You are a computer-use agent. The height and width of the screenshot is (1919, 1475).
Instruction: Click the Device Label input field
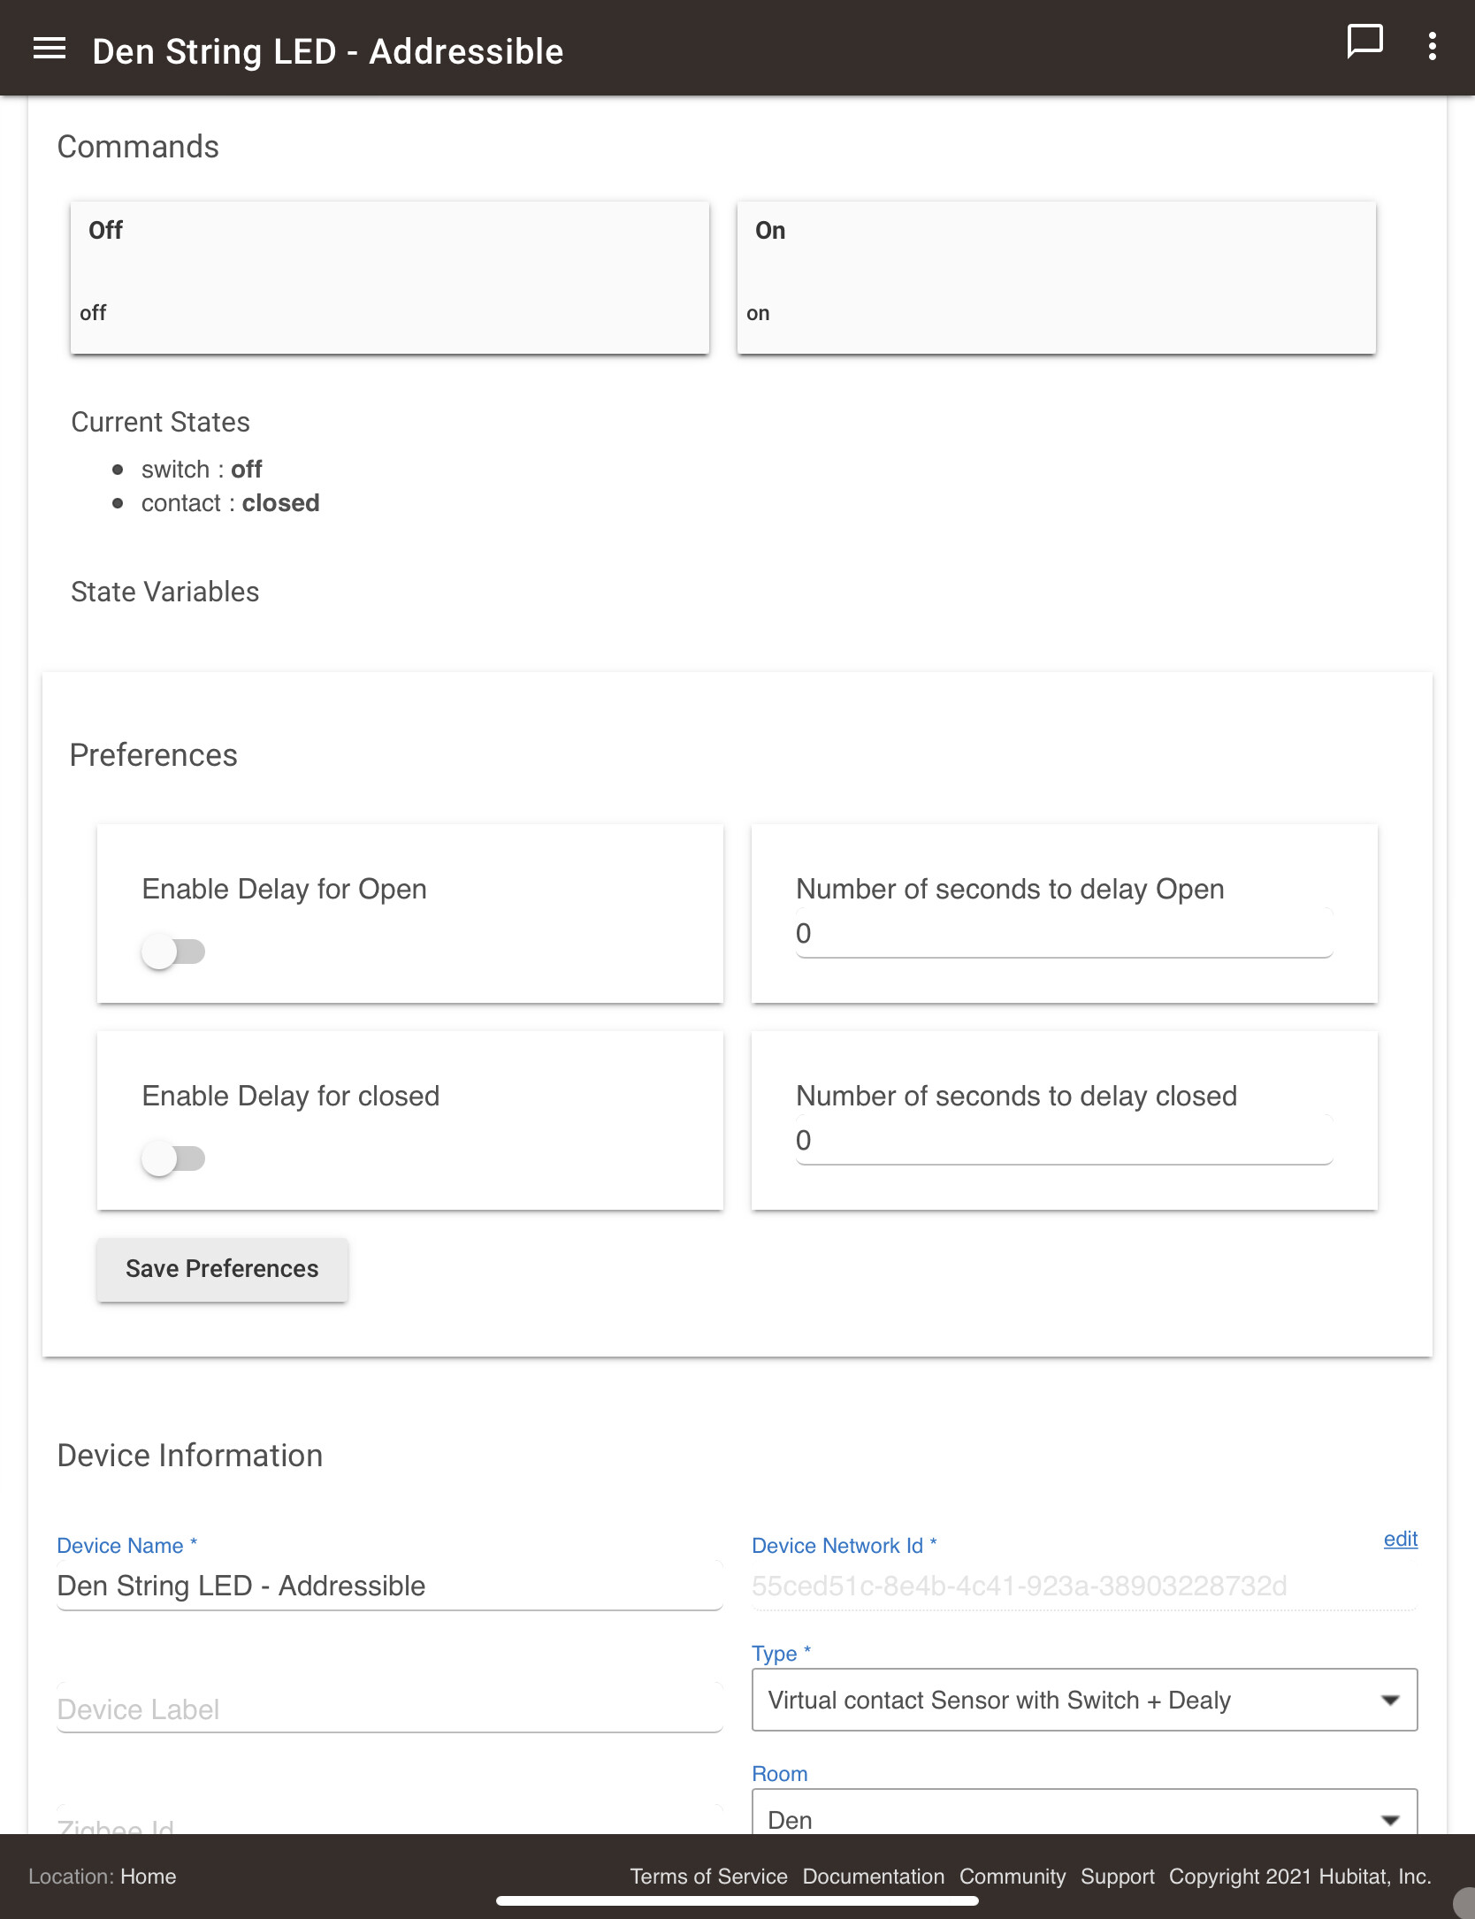[x=389, y=1709]
